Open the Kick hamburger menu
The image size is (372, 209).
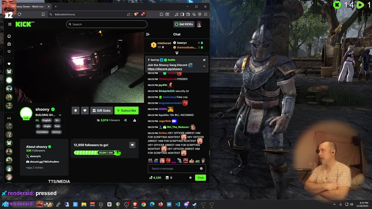pos(10,24)
